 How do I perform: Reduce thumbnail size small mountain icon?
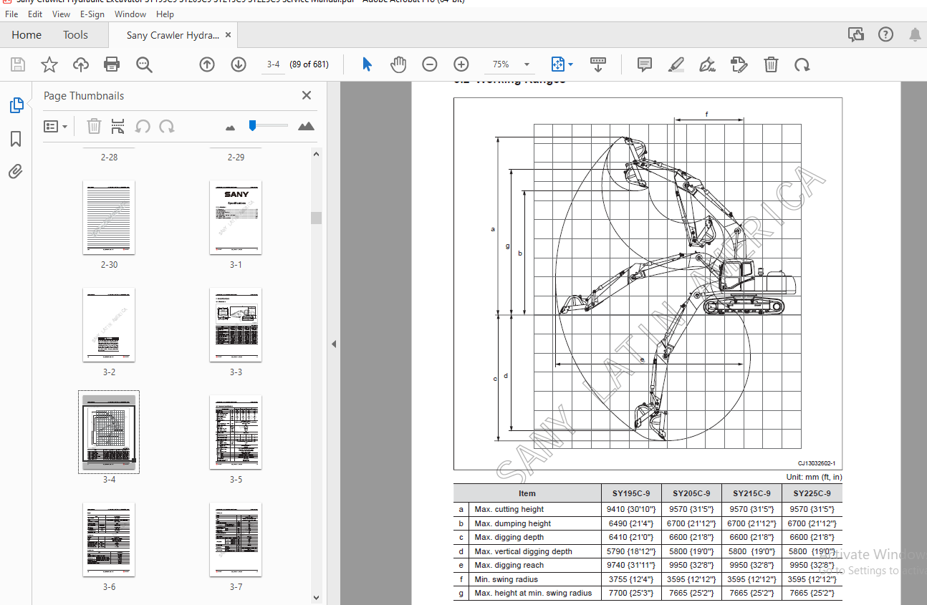pos(230,127)
